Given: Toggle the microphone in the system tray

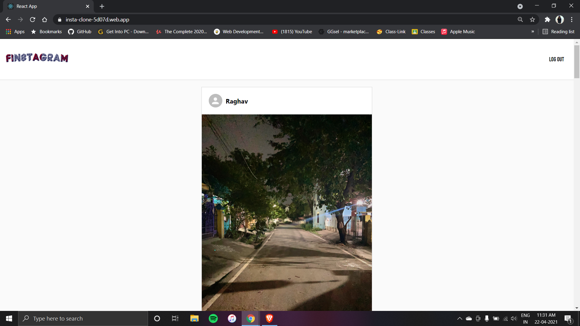Looking at the screenshot, I should pos(487,318).
